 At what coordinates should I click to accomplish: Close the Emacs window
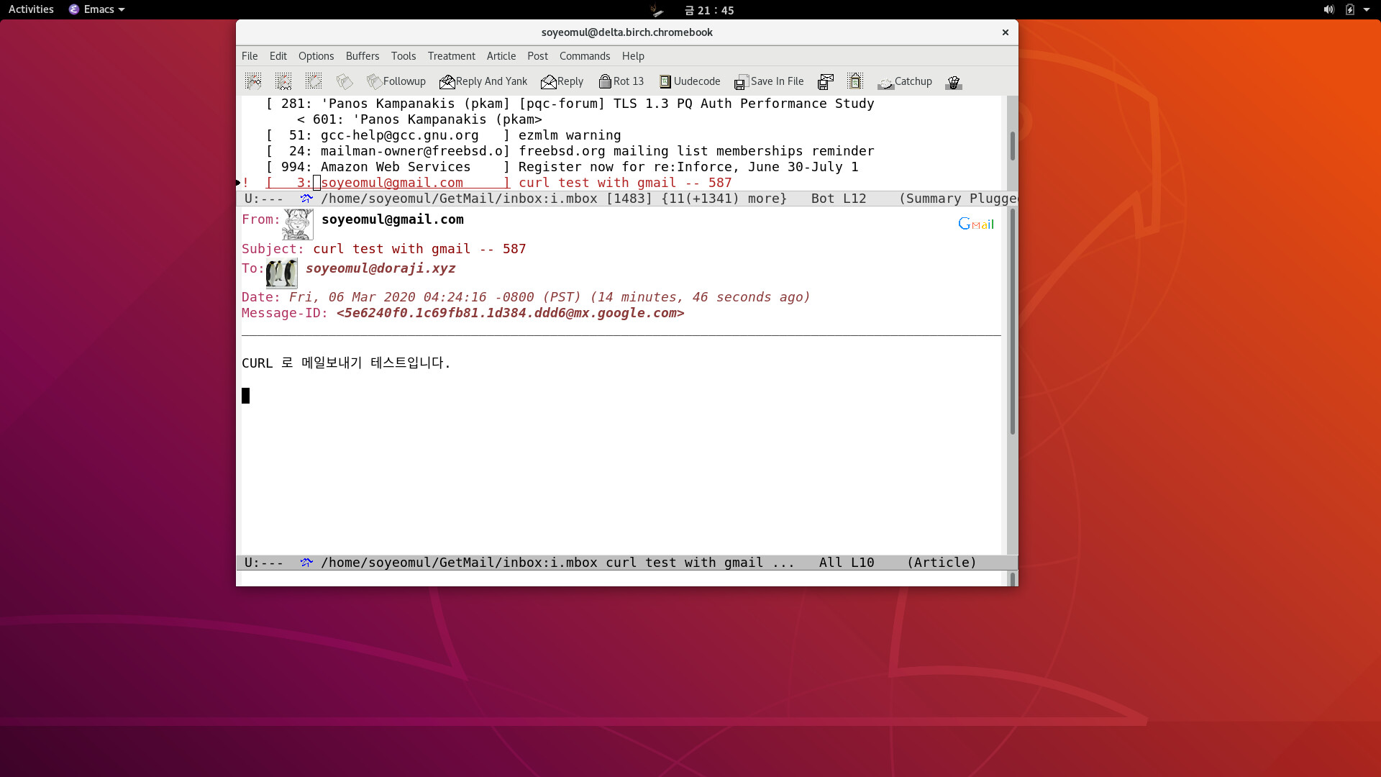(x=1006, y=32)
